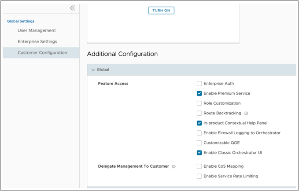Click the Global section header bar
The image size is (299, 191).
[x=192, y=70]
